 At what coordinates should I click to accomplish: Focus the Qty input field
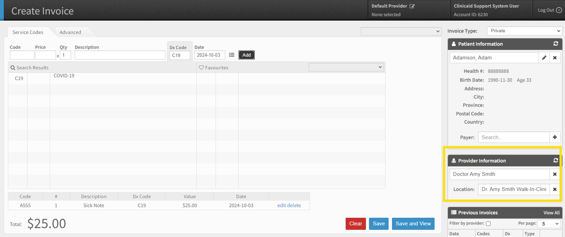(x=65, y=55)
